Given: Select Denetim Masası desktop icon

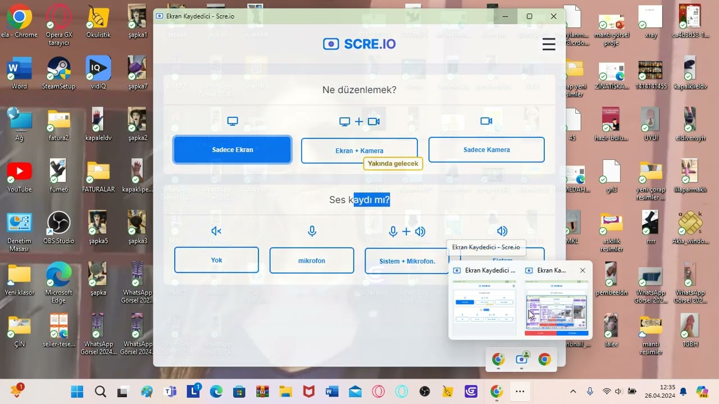Looking at the screenshot, I should point(19,232).
